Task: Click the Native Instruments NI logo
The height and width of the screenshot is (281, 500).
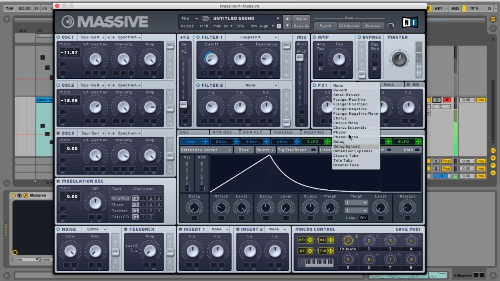Action: [410, 22]
